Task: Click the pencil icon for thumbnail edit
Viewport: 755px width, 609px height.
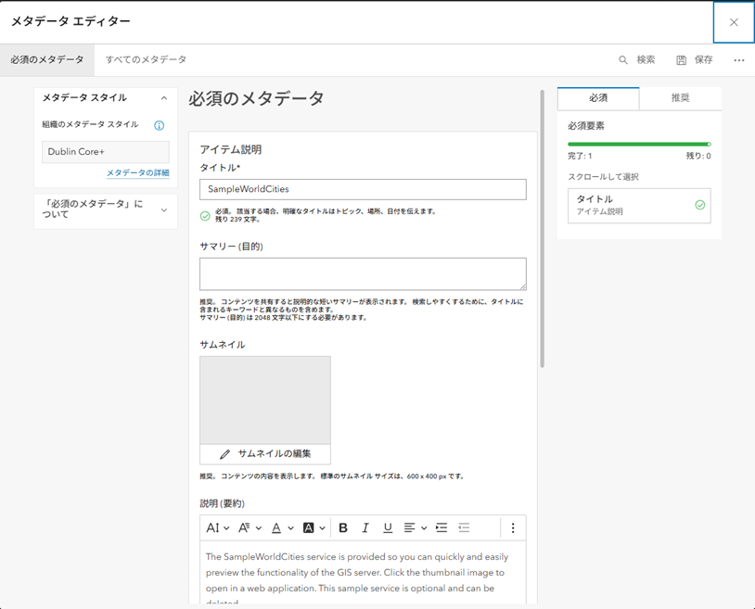Action: 224,454
